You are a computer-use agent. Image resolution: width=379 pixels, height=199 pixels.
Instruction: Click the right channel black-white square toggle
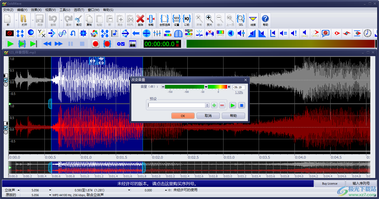(6, 123)
